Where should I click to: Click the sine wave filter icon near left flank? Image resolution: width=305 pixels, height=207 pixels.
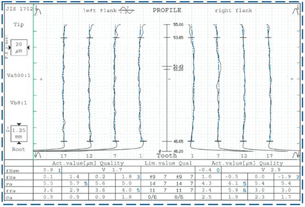click(127, 10)
